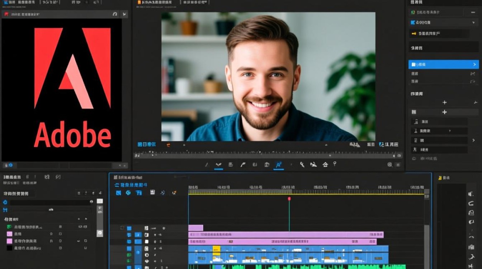Toggle the lower green track header button
Viewport: 482px width, 269px height.
(x=129, y=261)
